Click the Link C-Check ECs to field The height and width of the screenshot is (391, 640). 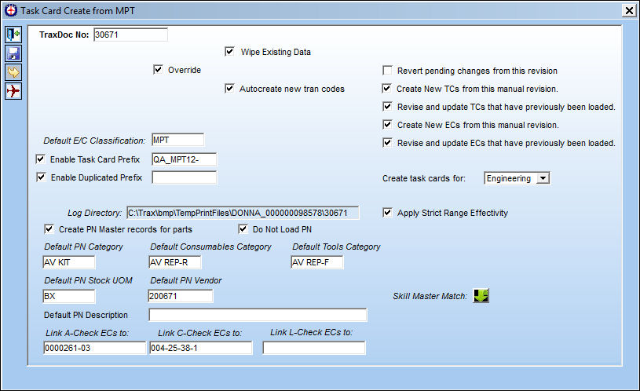pyautogui.click(x=201, y=348)
